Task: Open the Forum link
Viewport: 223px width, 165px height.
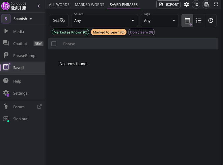Action: click(x=23, y=107)
